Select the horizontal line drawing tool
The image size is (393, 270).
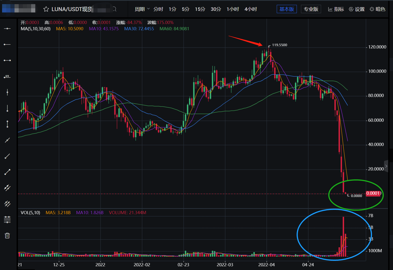tap(7, 28)
